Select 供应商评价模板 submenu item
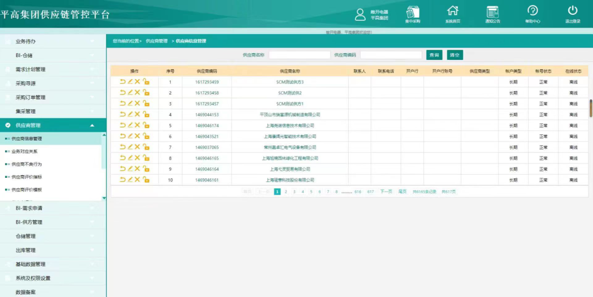Viewport: 593px width, 297px height. pyautogui.click(x=51, y=189)
